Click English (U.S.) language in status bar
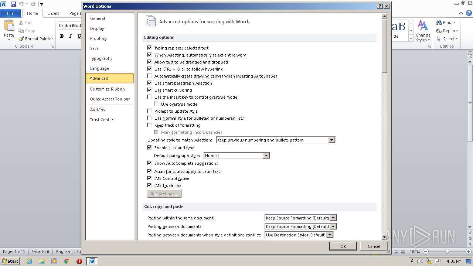 tap(68, 252)
